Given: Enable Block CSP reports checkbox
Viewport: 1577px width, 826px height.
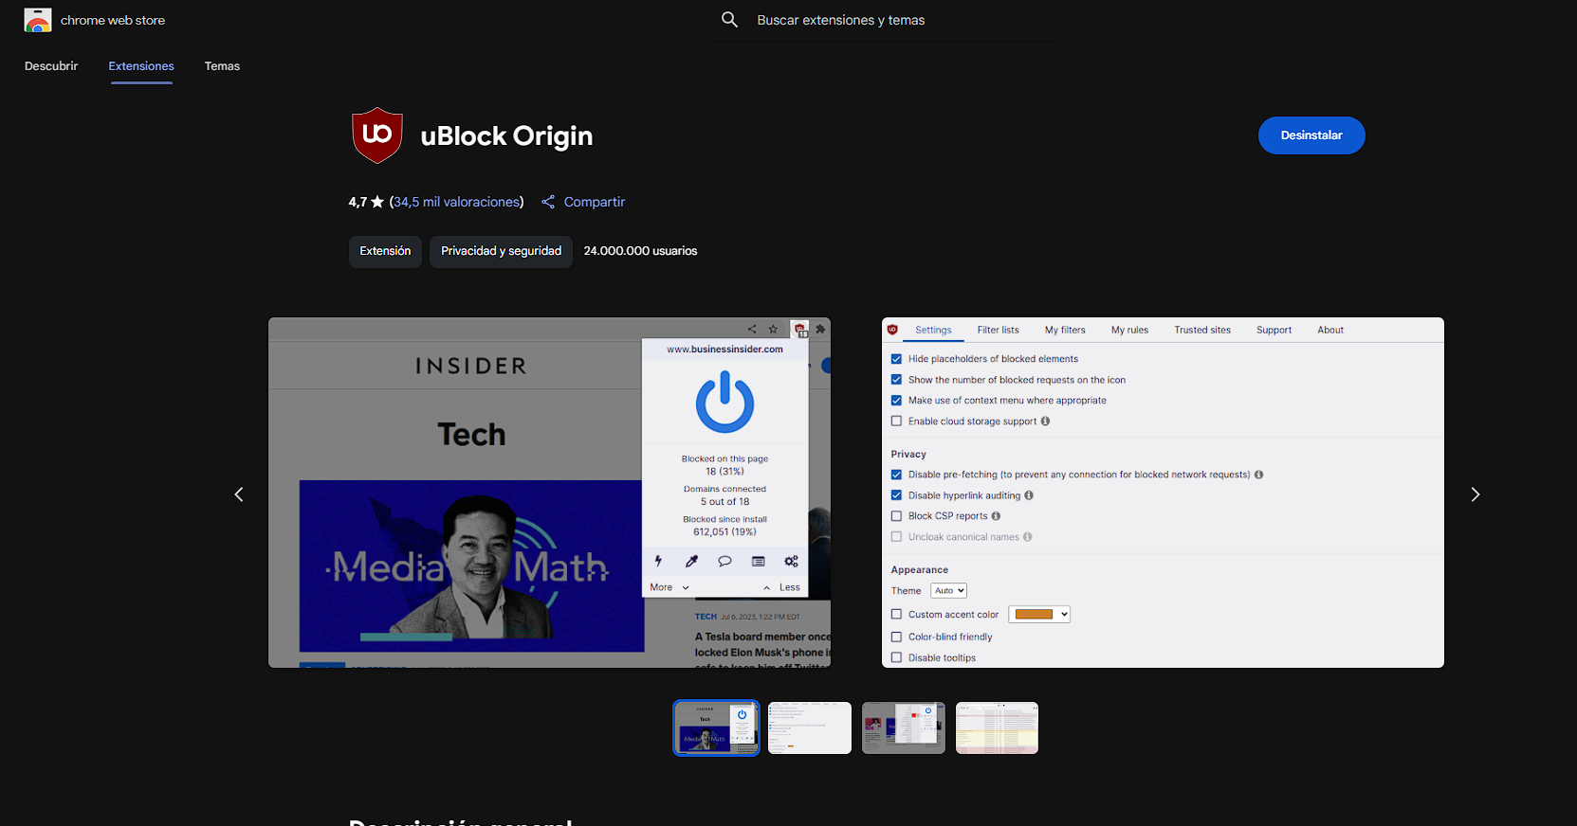Looking at the screenshot, I should click(x=896, y=516).
